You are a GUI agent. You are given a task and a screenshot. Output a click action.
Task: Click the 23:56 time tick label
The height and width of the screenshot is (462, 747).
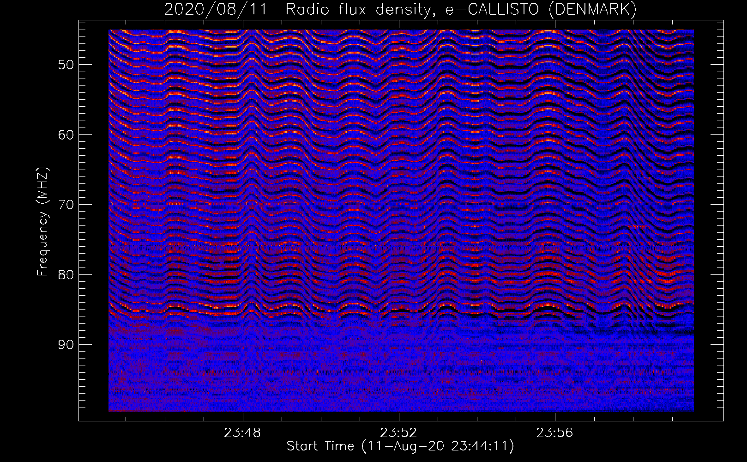click(x=554, y=433)
